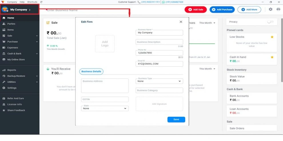The width and height of the screenshot is (283, 141).
Task: Click the phone support icon
Action: (139, 2)
